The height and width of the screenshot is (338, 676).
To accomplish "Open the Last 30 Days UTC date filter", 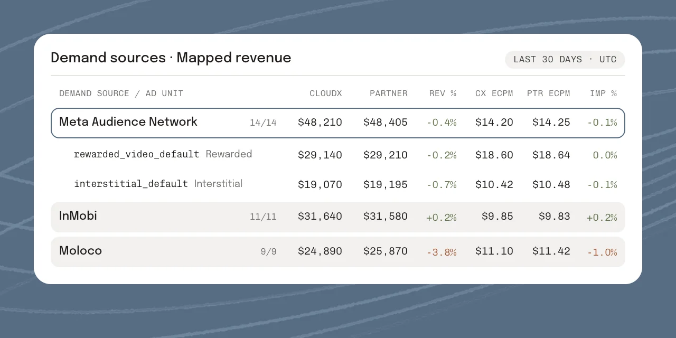I will (565, 60).
